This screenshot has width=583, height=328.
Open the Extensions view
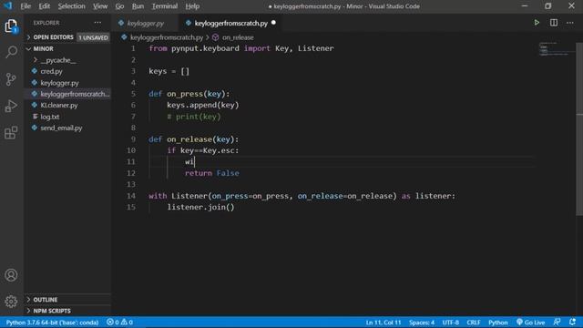11,133
